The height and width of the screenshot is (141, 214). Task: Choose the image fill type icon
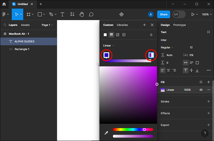[x=118, y=35]
